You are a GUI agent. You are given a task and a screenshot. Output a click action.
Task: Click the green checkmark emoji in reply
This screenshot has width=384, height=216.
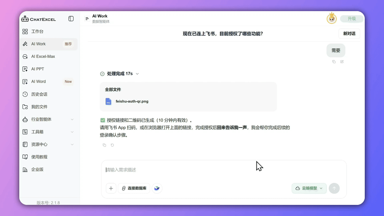(x=103, y=120)
